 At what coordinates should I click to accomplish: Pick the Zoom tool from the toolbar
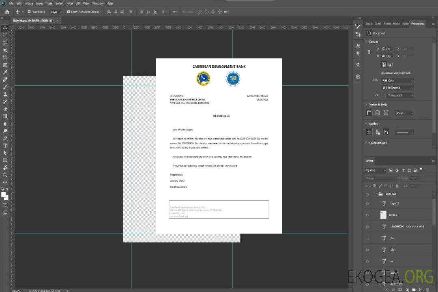pos(5,175)
